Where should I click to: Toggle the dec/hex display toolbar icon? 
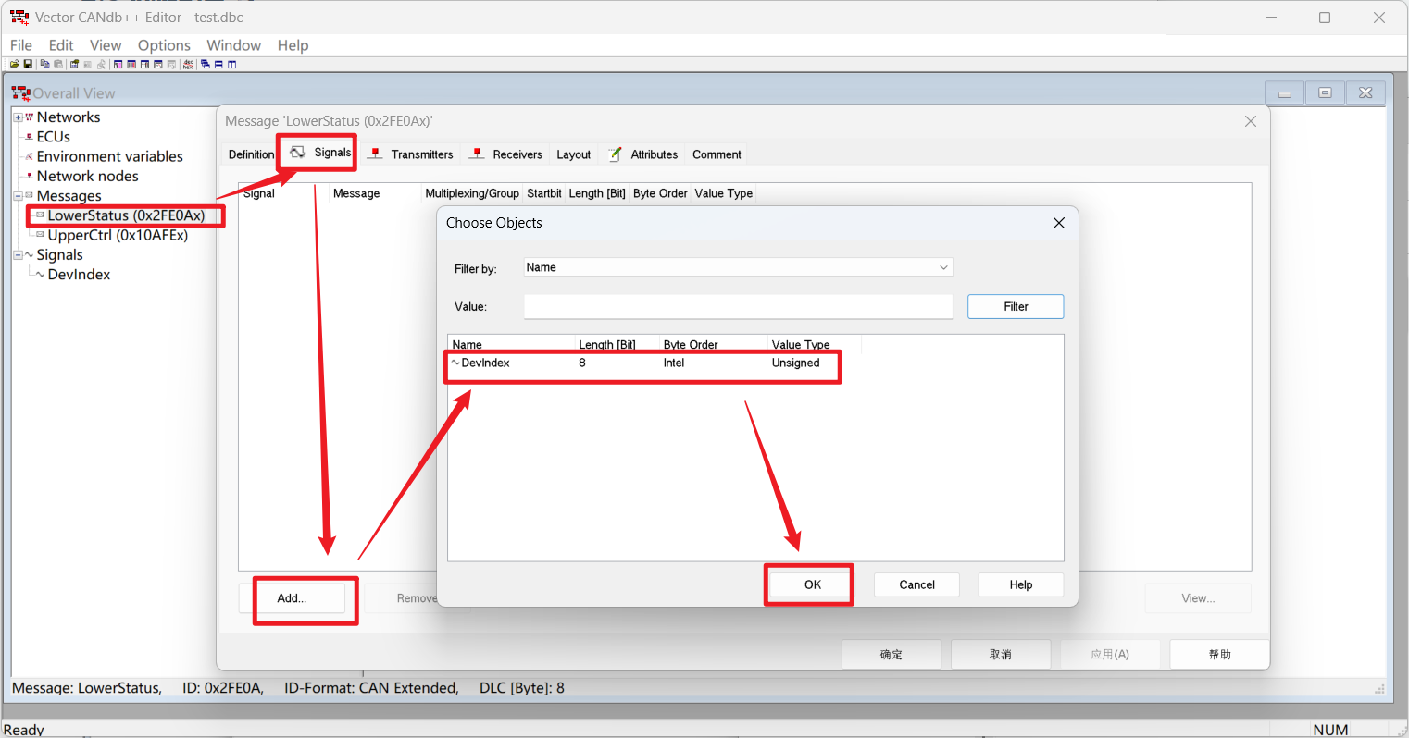[x=189, y=65]
